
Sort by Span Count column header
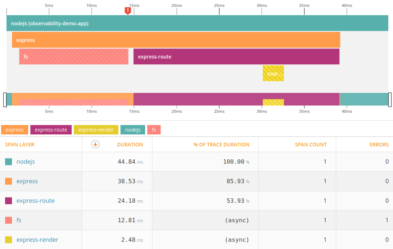[x=311, y=144]
